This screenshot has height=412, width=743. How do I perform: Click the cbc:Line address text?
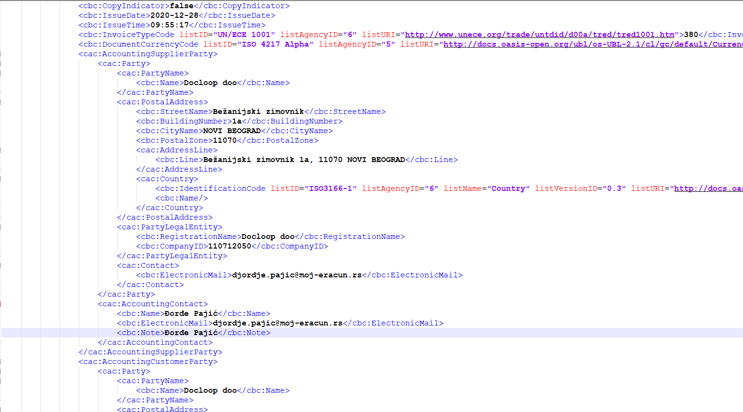[x=304, y=160]
